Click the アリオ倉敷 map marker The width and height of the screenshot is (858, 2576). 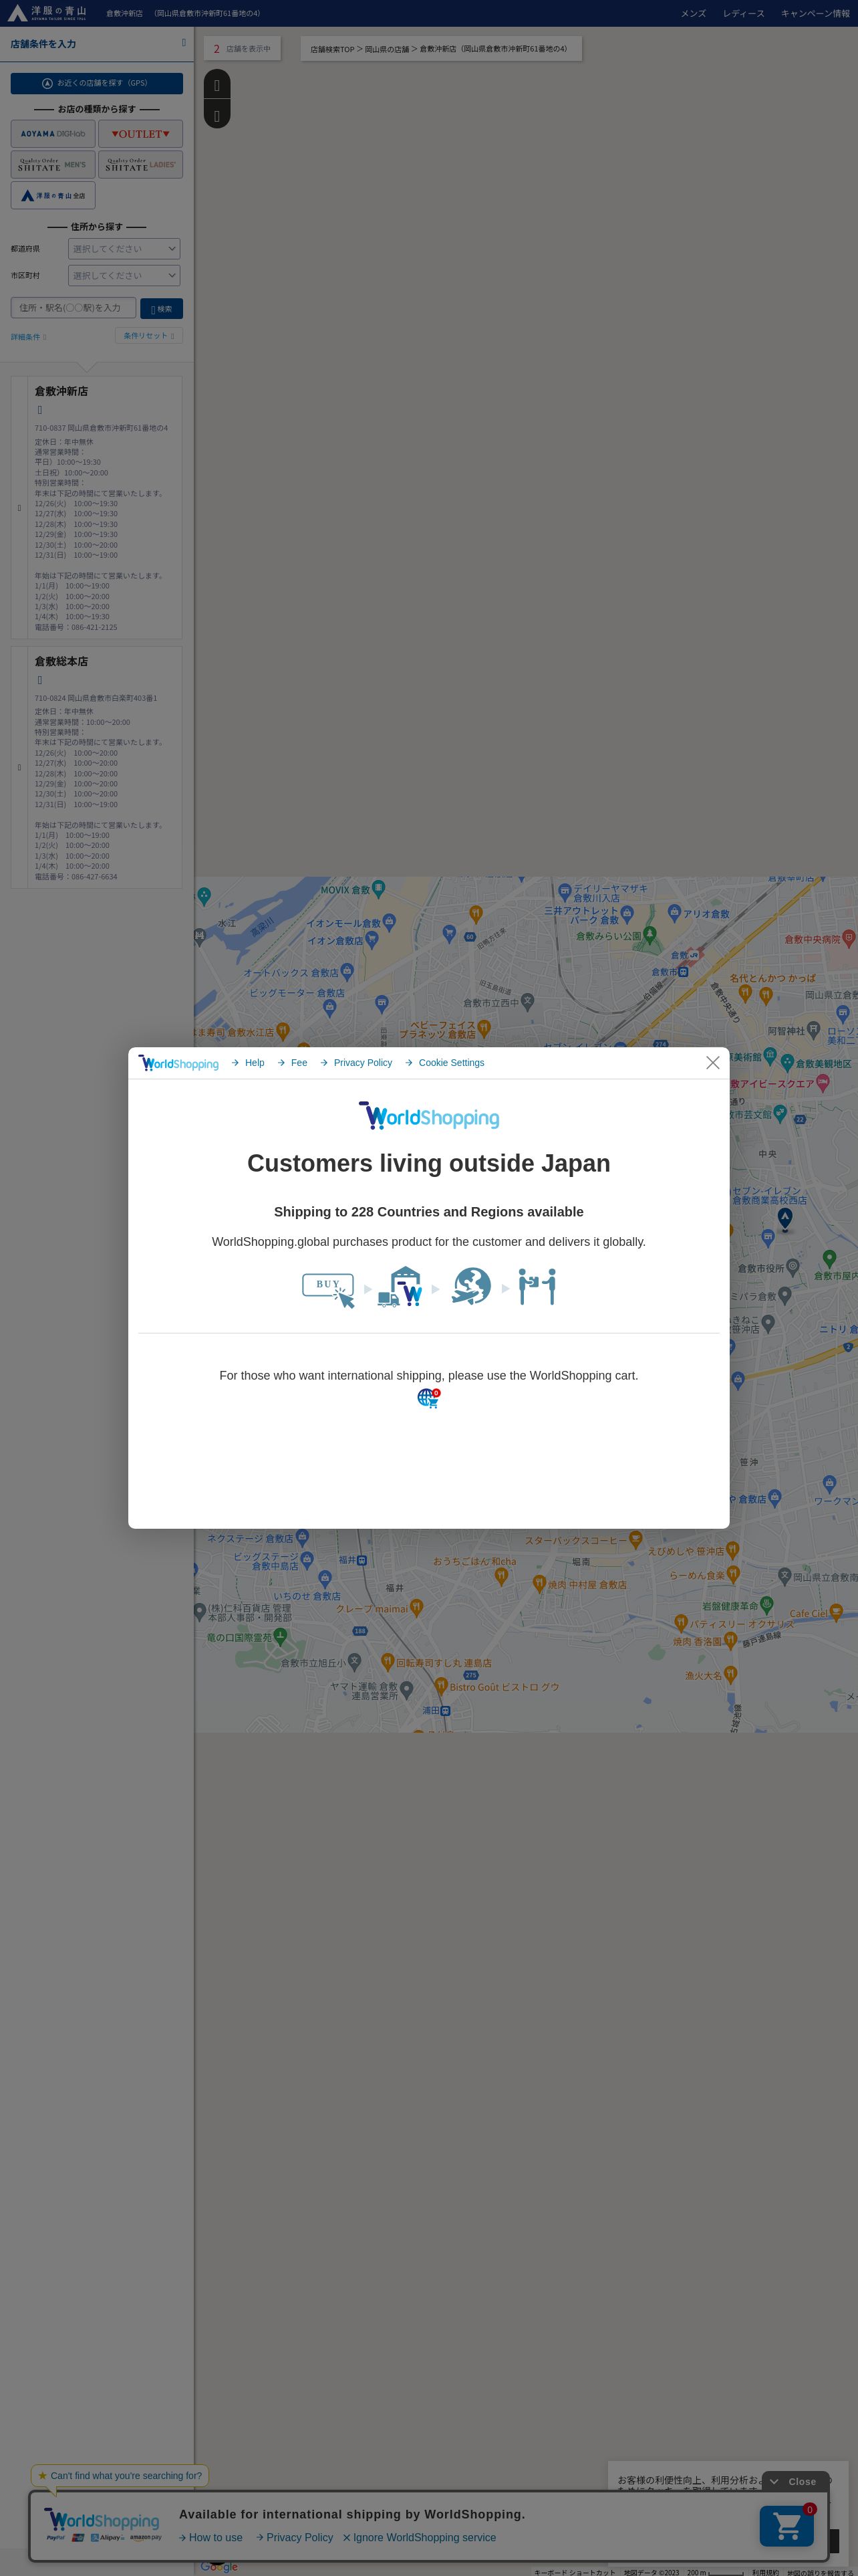[x=674, y=913]
